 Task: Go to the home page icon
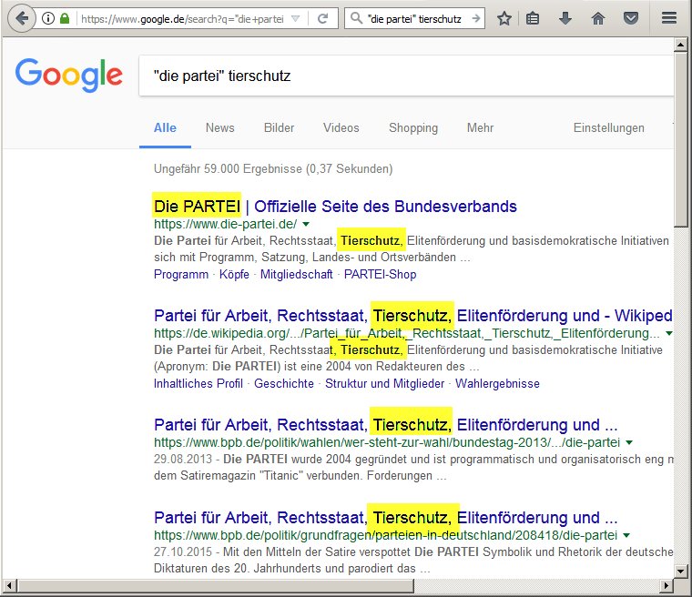[x=597, y=18]
